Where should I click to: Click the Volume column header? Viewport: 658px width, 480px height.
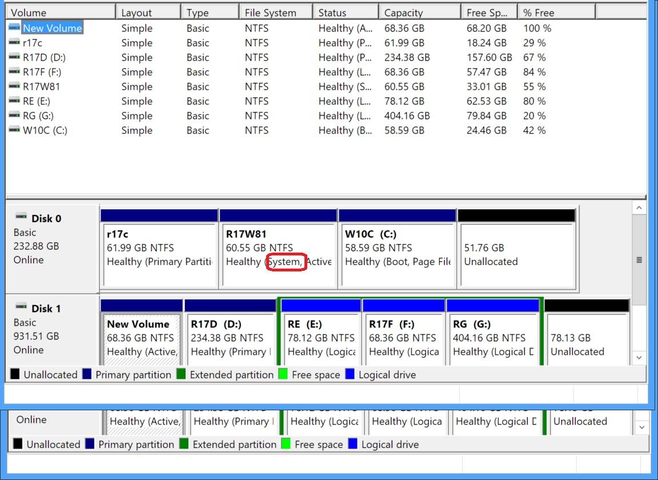[61, 13]
